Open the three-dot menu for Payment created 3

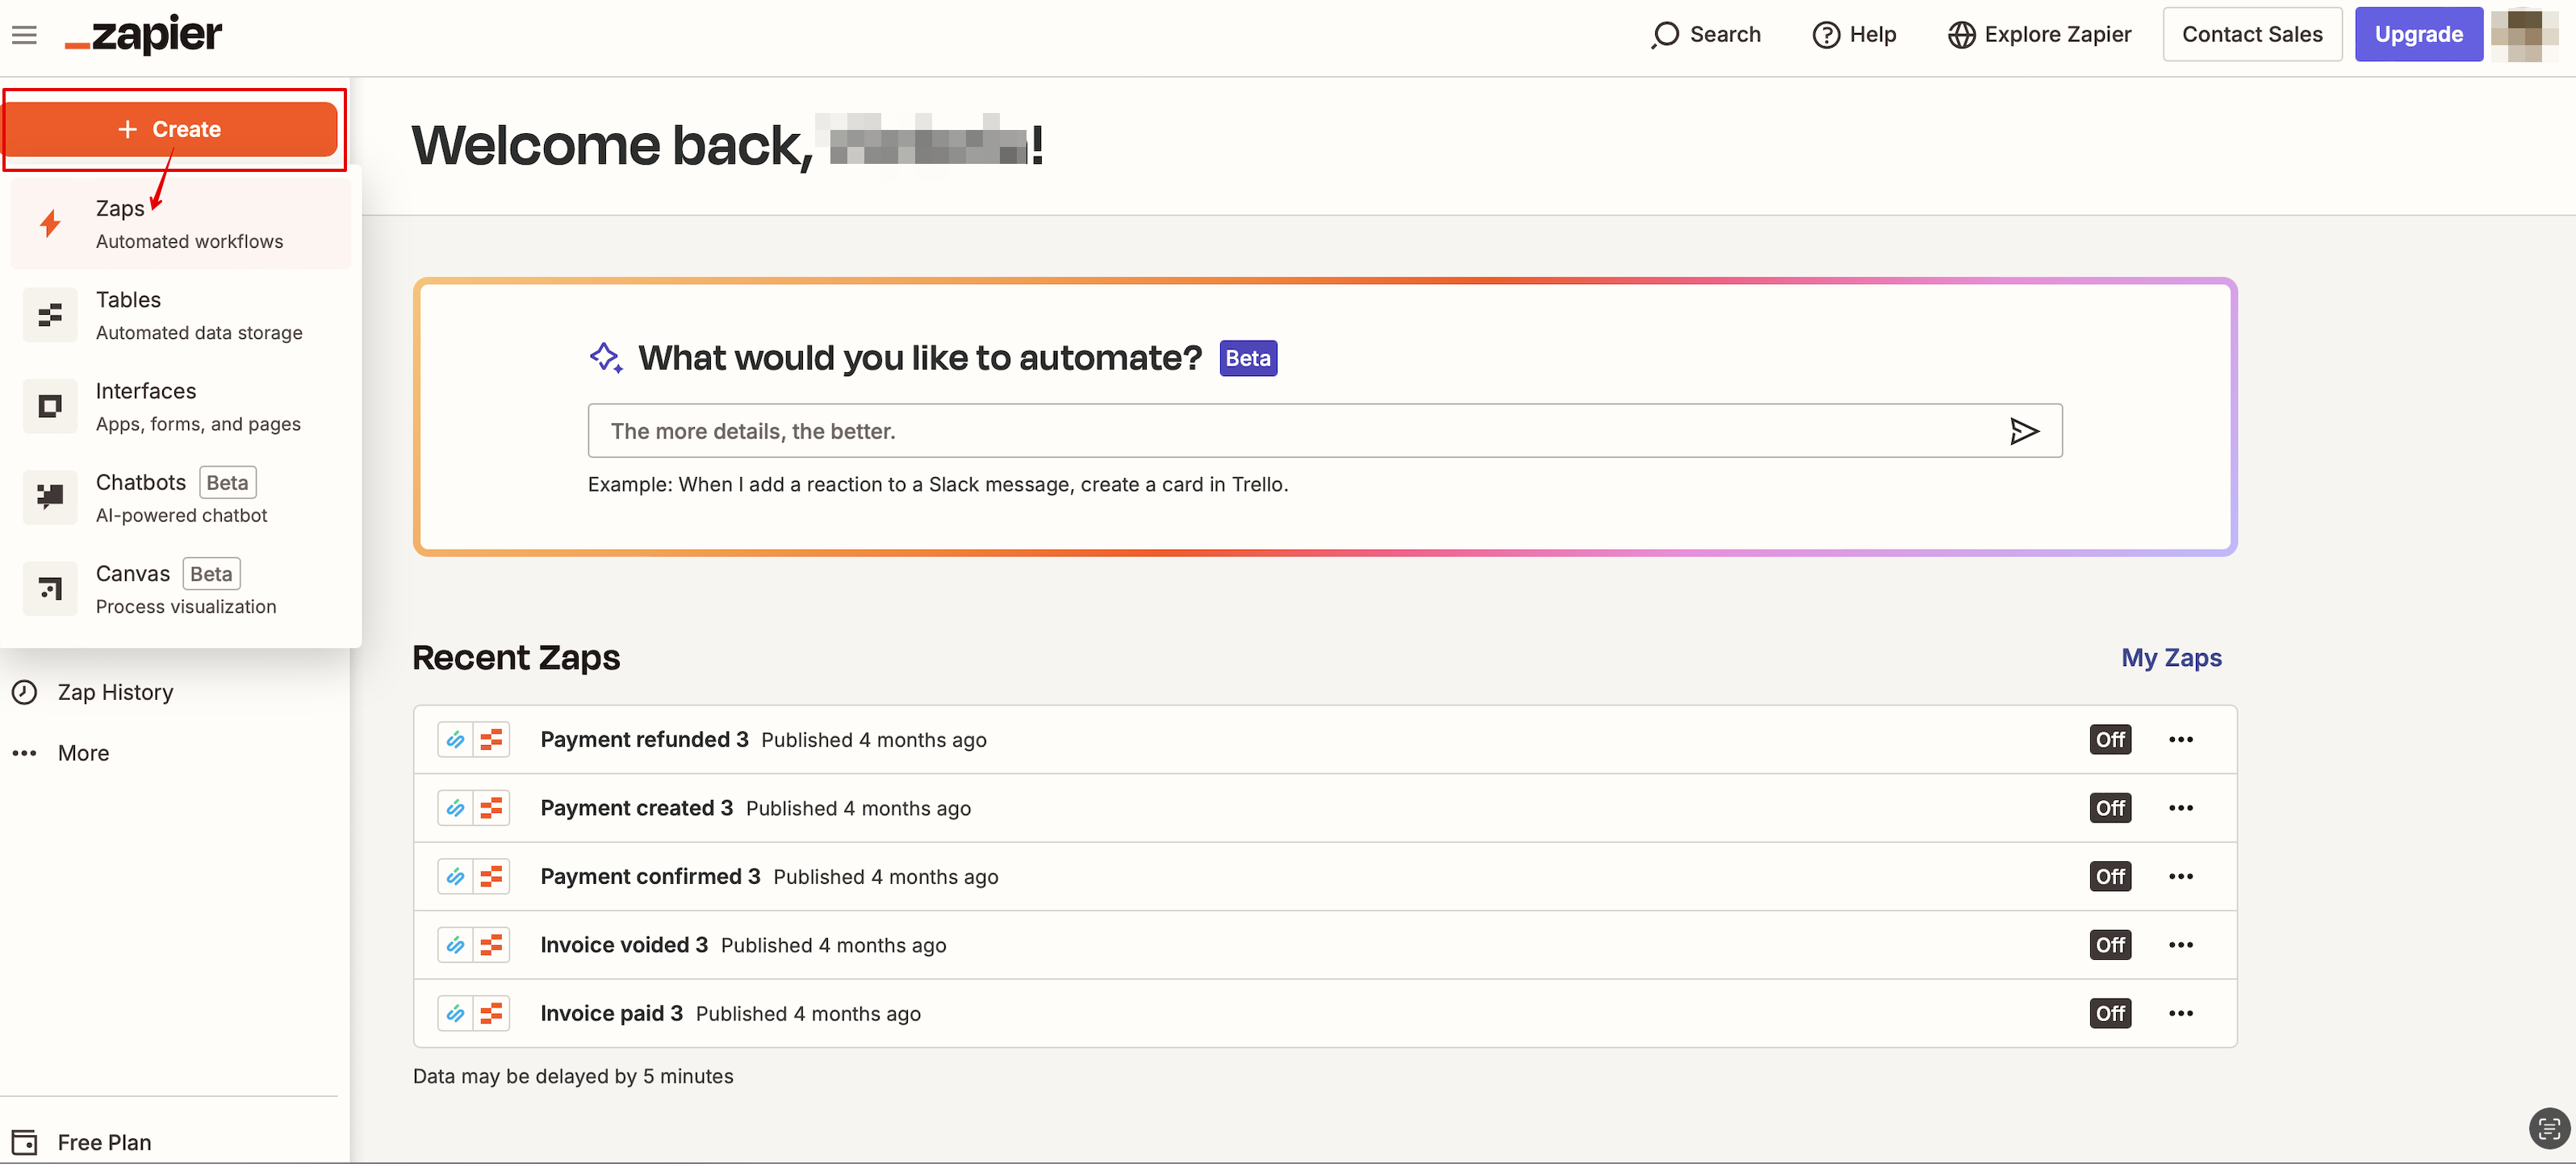tap(2181, 808)
